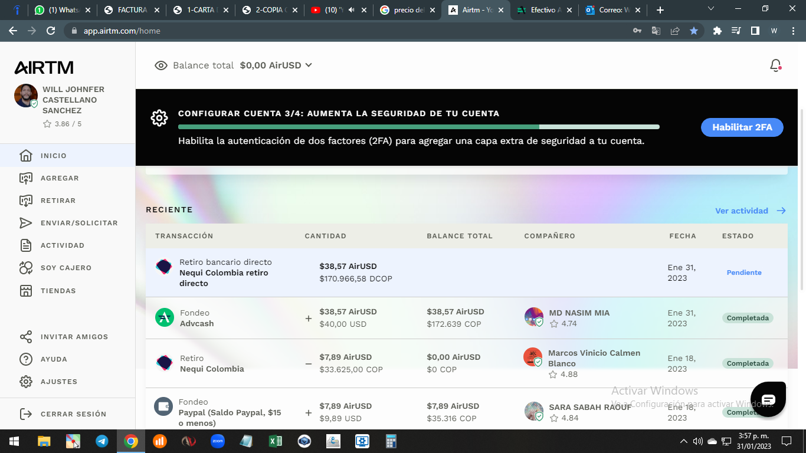806x453 pixels.
Task: Click the Invitar Amigos share icon
Action: point(26,337)
